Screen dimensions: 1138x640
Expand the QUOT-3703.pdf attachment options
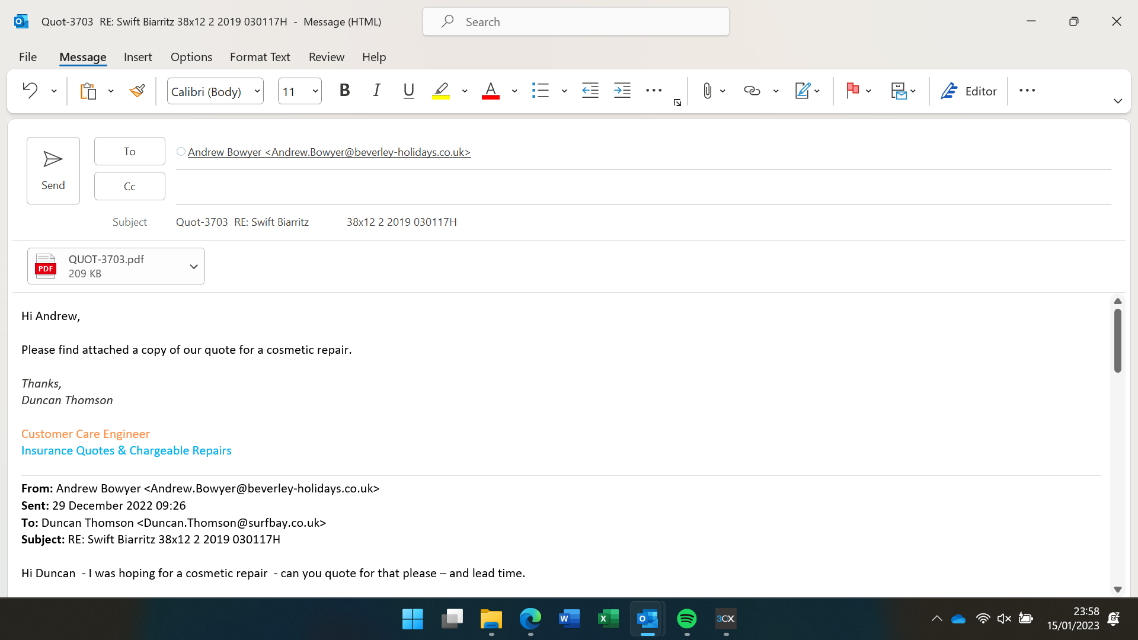click(193, 266)
